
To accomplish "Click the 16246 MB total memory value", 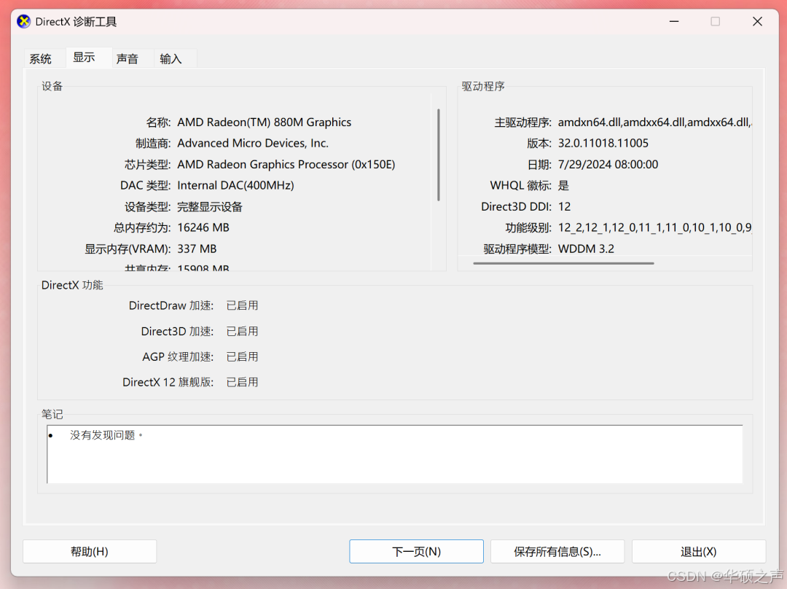I will click(203, 228).
